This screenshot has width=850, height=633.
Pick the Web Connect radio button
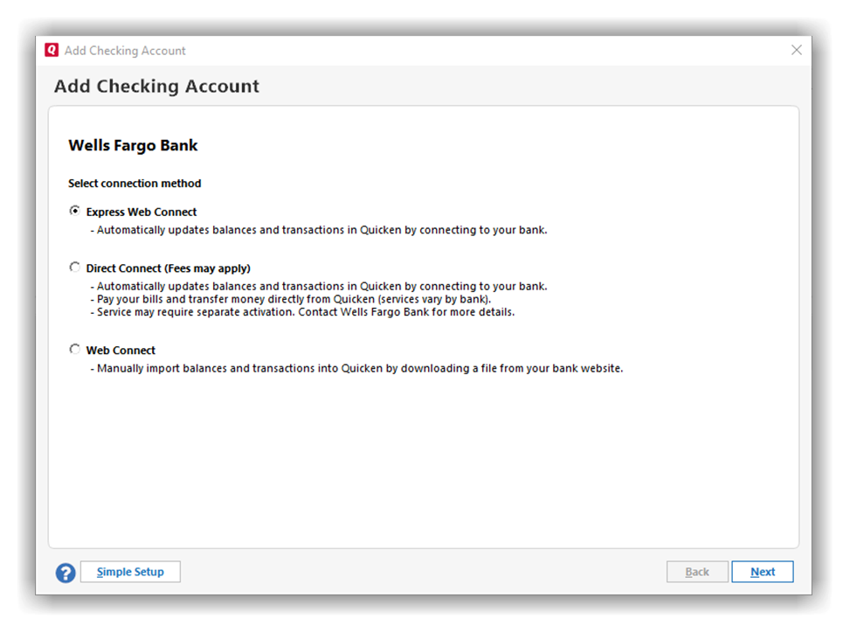[75, 350]
